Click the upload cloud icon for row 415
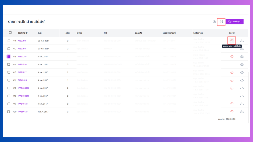Image resolution: width=253 pixels, height=142 pixels. pyautogui.click(x=242, y=73)
